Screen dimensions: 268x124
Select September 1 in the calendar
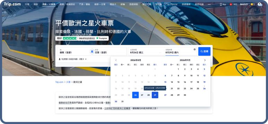[178, 69]
